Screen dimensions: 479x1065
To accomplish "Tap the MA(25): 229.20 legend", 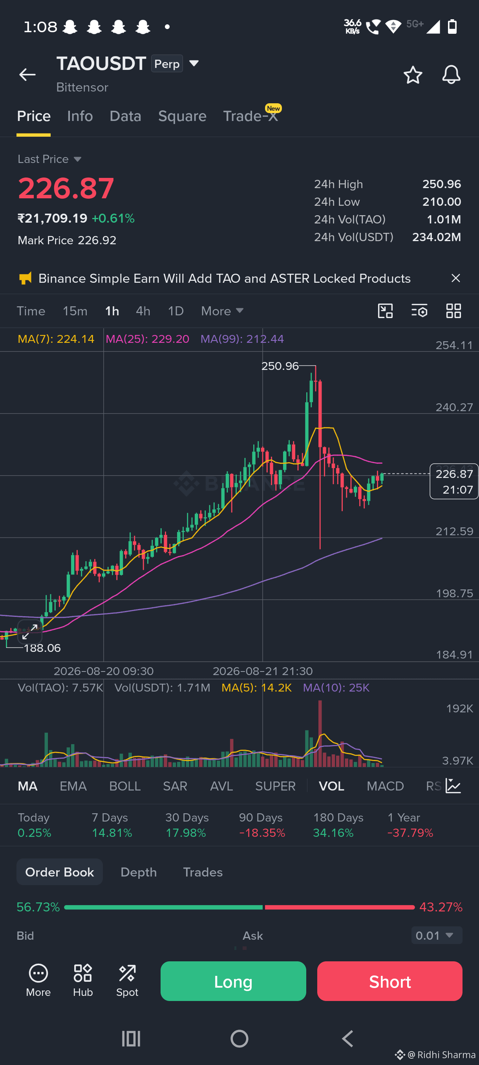I will 148,339.
